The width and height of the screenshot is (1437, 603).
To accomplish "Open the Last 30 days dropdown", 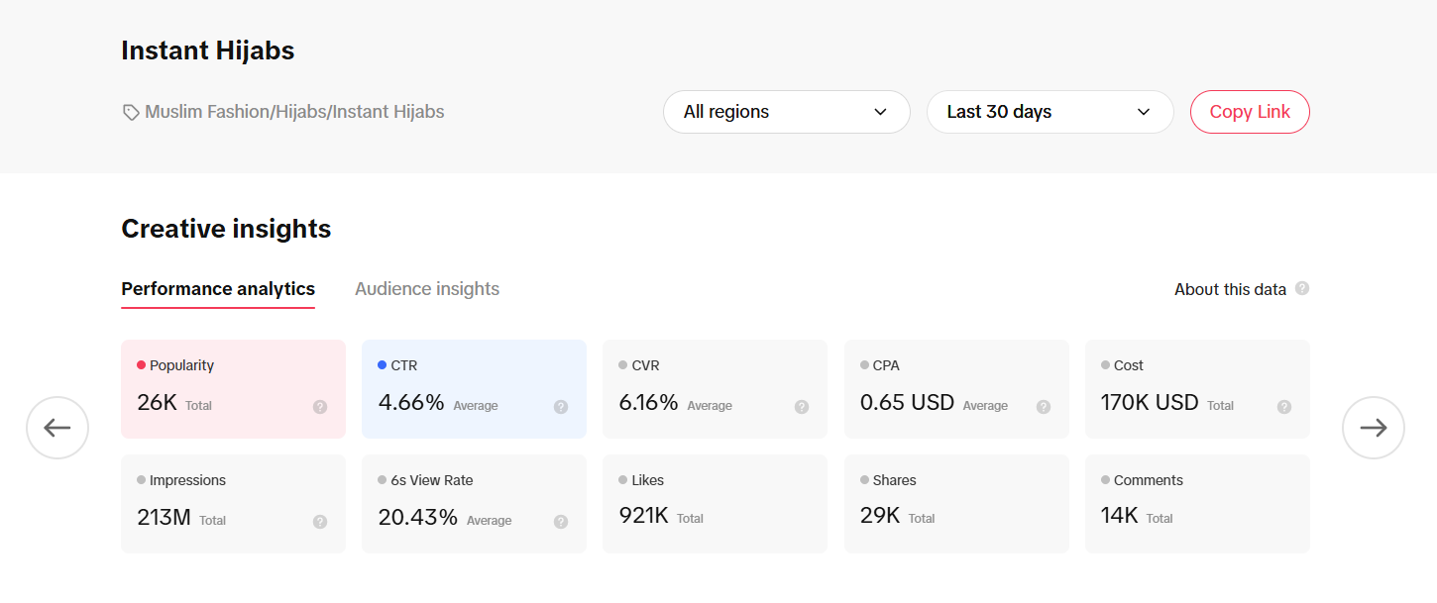I will coord(1050,112).
